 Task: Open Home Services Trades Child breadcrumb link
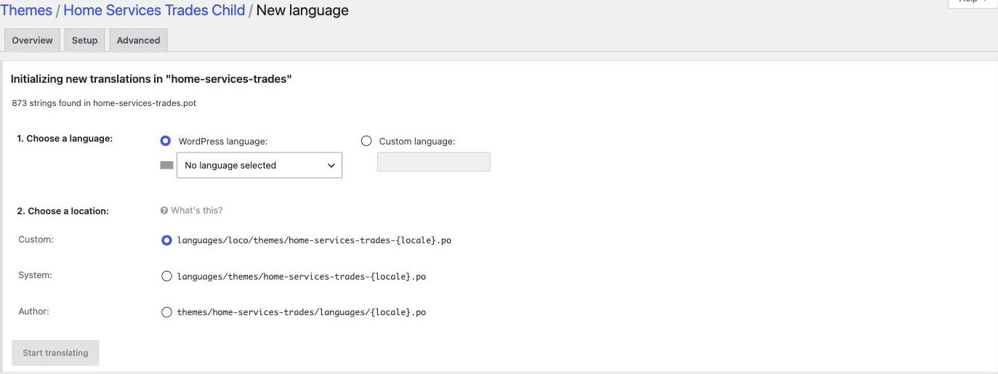(154, 10)
